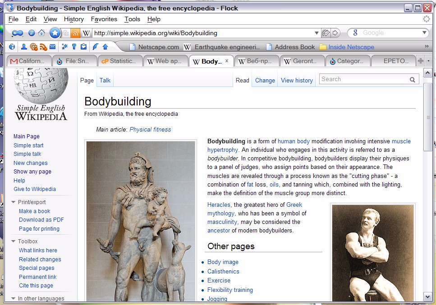Open the Address Book bookmark
Screen dimensions: 436x305
pos(290,47)
